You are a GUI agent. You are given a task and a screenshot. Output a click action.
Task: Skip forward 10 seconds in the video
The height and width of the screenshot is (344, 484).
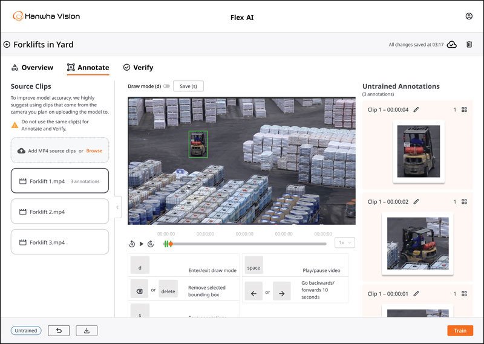(151, 244)
